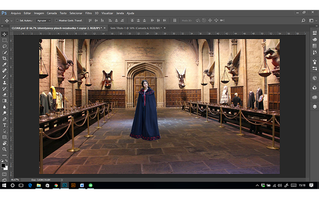Expand the collapsed right panel dock arrows
This screenshot has height=199, width=319.
pyautogui.click(x=317, y=26)
